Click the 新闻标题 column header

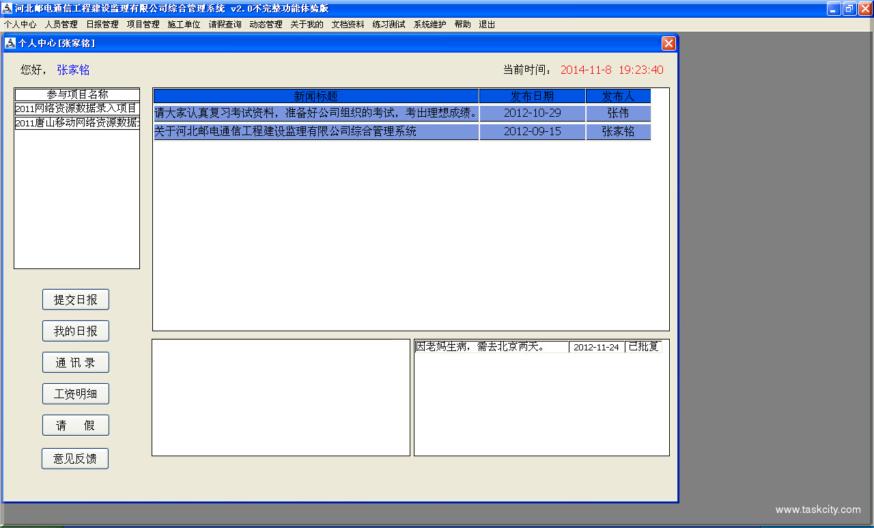tap(315, 96)
